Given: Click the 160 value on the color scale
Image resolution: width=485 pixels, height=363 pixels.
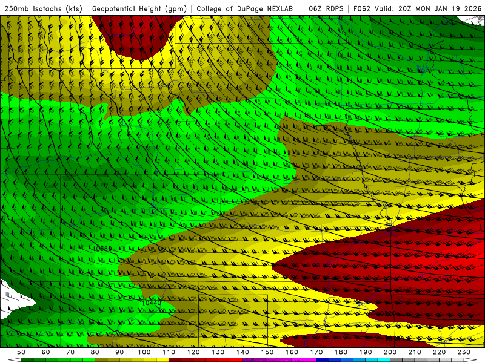Looking at the screenshot, I should pos(292,352).
